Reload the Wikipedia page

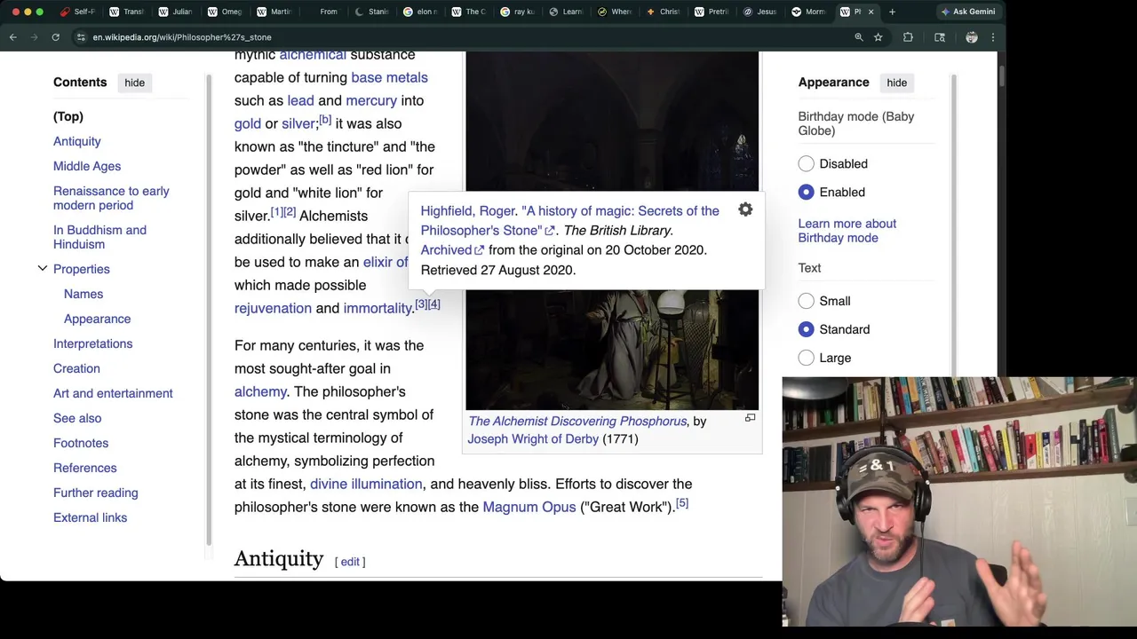pyautogui.click(x=55, y=37)
